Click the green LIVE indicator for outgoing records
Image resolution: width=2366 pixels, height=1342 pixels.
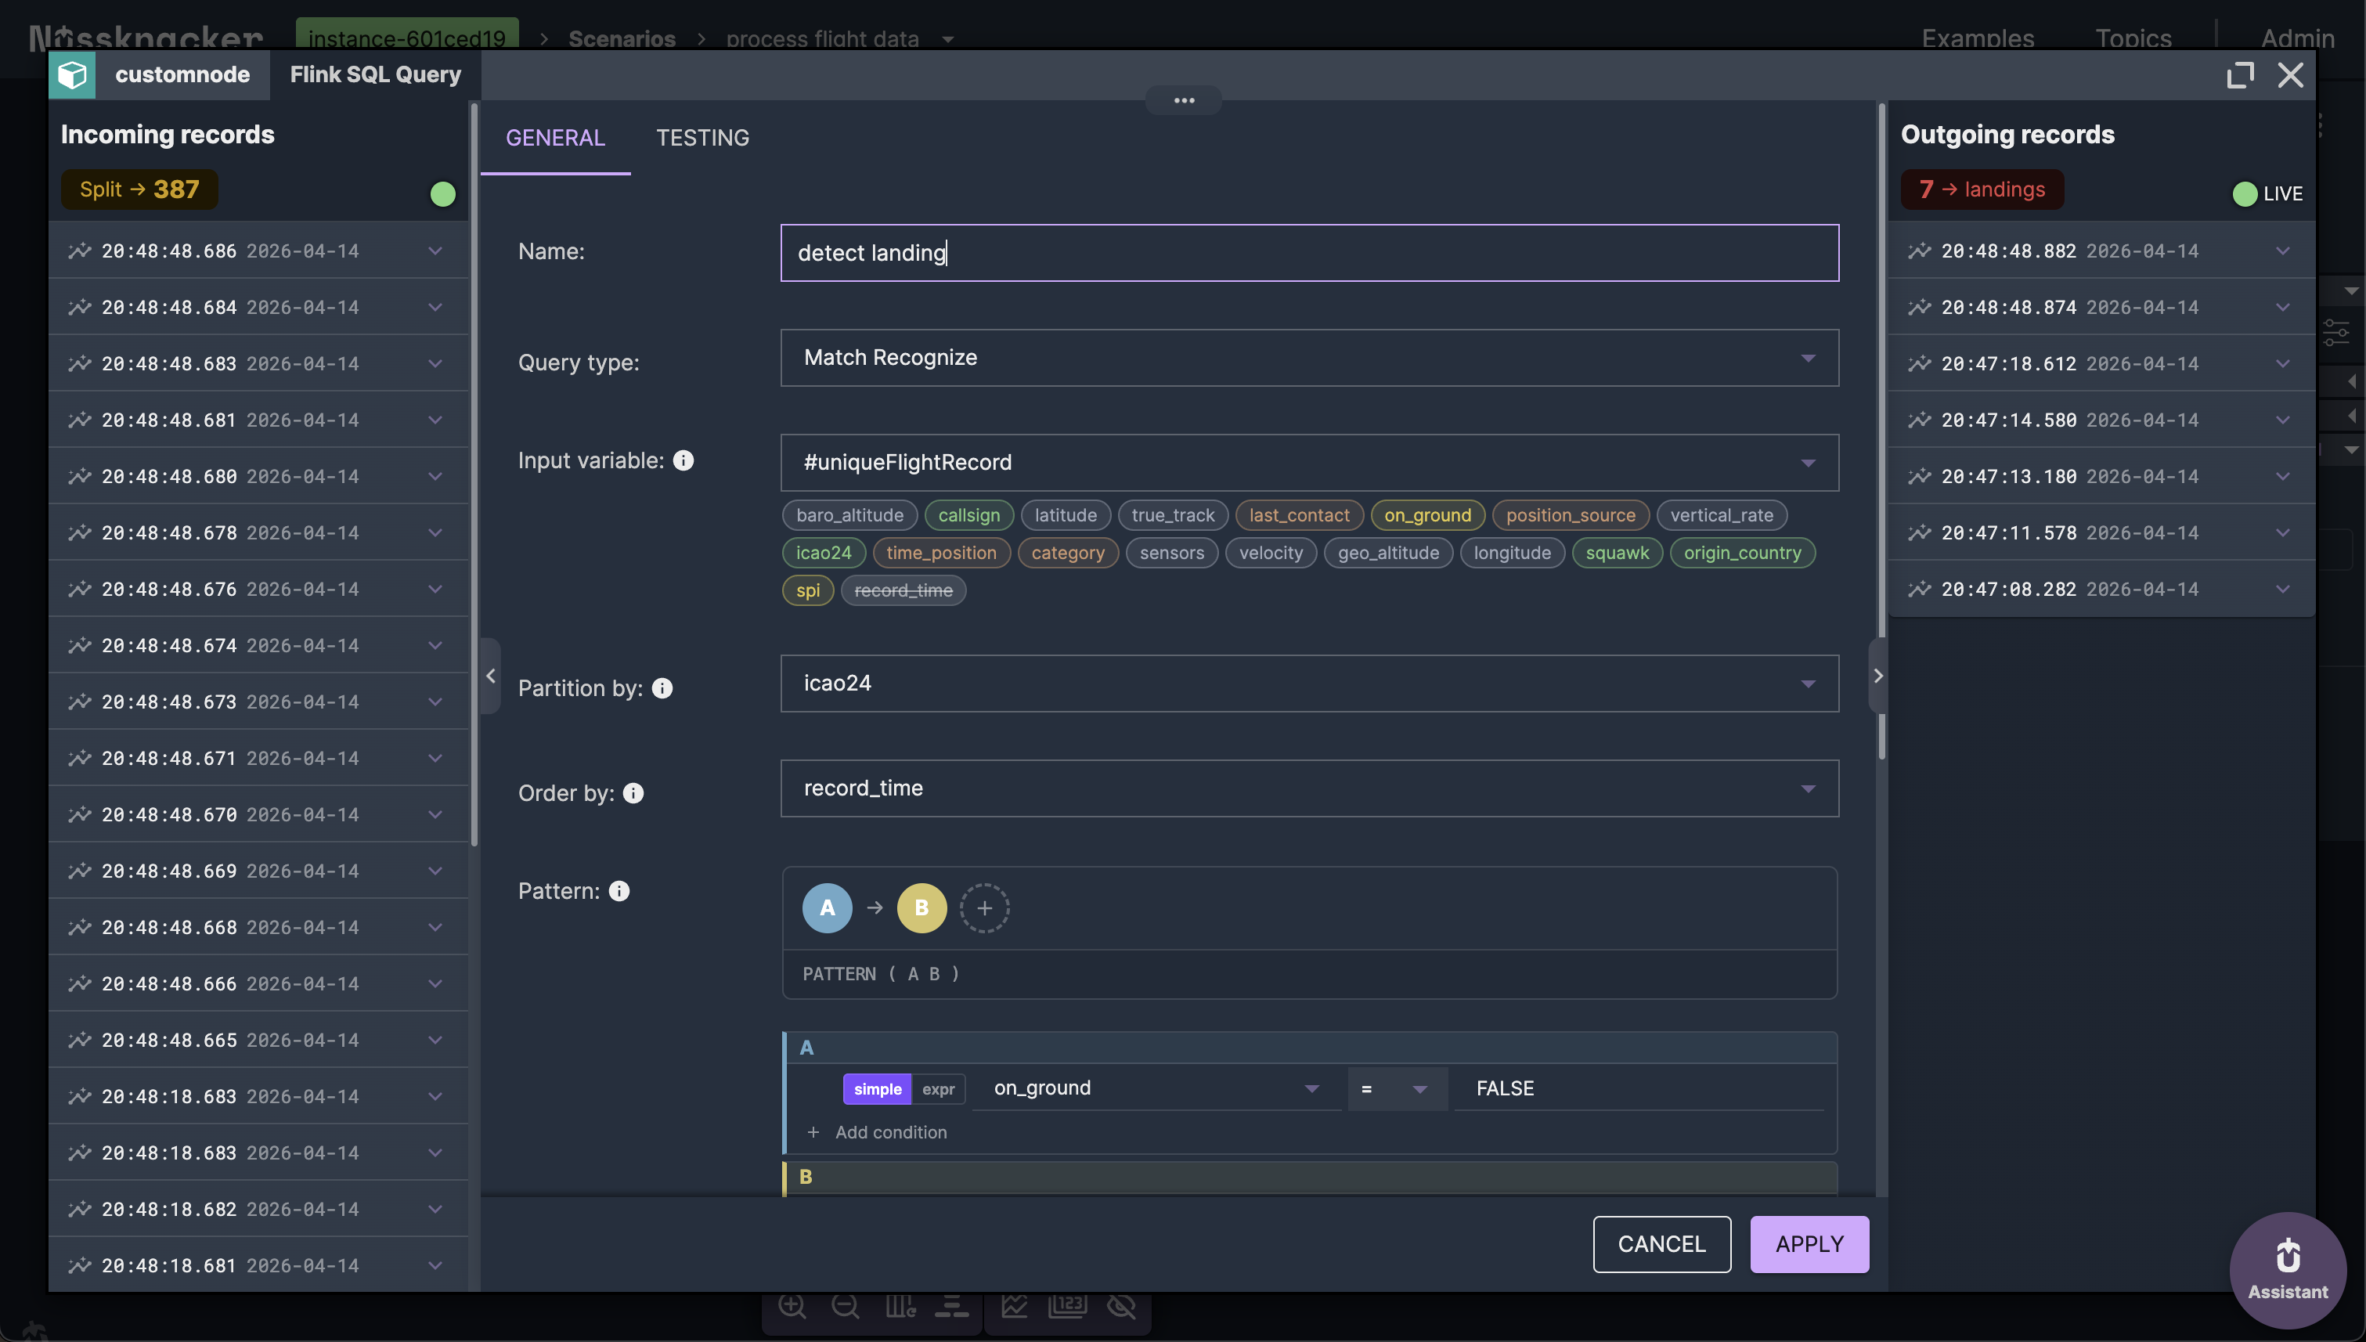(x=2245, y=193)
